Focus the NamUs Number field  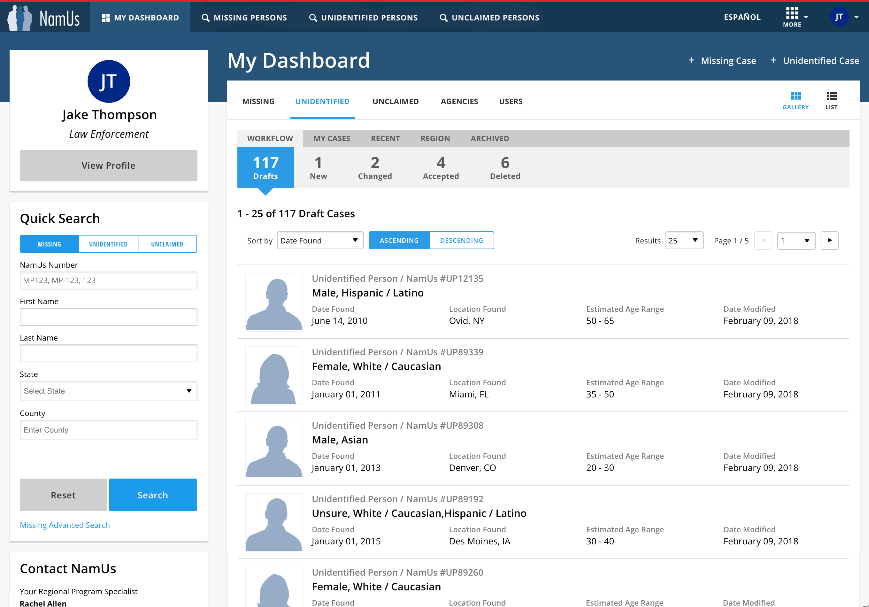coord(108,280)
